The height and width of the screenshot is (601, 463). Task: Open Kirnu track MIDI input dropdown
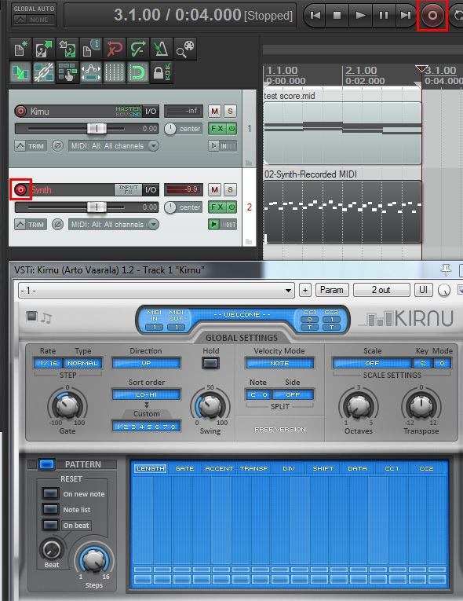click(x=114, y=146)
